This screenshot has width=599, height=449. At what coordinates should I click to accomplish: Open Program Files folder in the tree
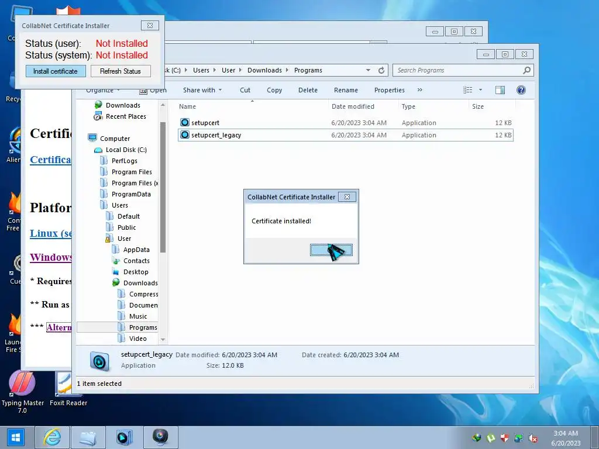pyautogui.click(x=132, y=172)
